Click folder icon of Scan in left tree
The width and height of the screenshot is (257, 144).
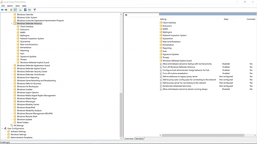point(18,53)
